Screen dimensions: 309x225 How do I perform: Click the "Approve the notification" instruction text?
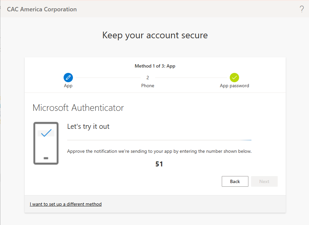click(159, 151)
